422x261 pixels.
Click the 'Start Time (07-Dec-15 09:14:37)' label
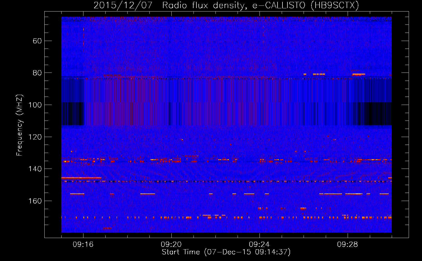click(226, 252)
